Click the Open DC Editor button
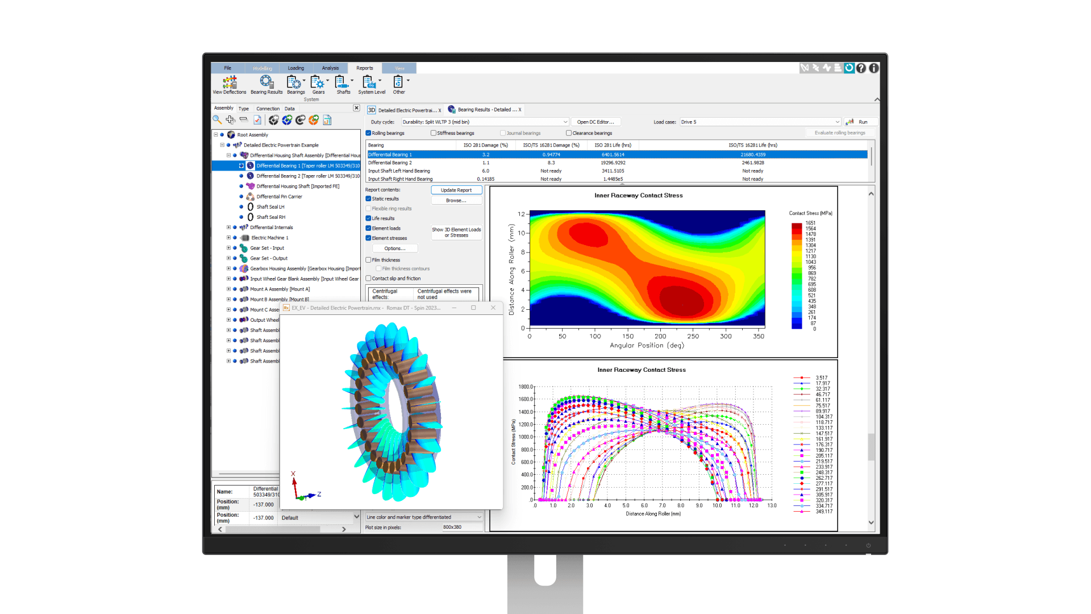The height and width of the screenshot is (614, 1091). 595,122
